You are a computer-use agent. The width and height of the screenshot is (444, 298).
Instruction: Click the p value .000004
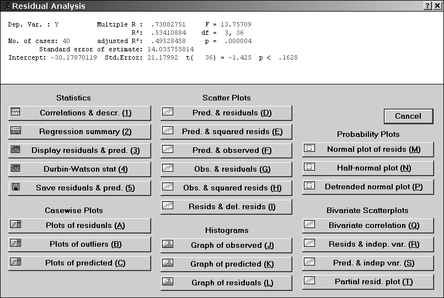238,41
